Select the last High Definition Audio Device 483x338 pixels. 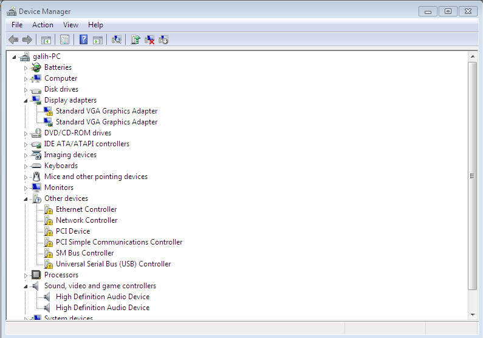[103, 308]
